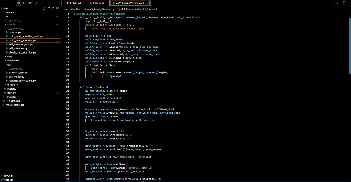
Task: Click MultiHeadAttention class breadcrumb
Action: (x=130, y=9)
